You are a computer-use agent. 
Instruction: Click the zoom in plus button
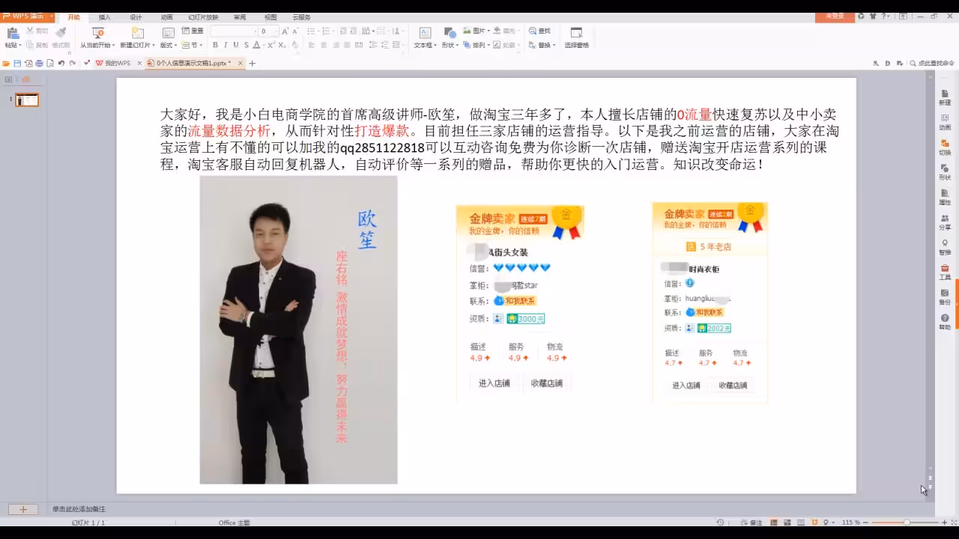(943, 522)
